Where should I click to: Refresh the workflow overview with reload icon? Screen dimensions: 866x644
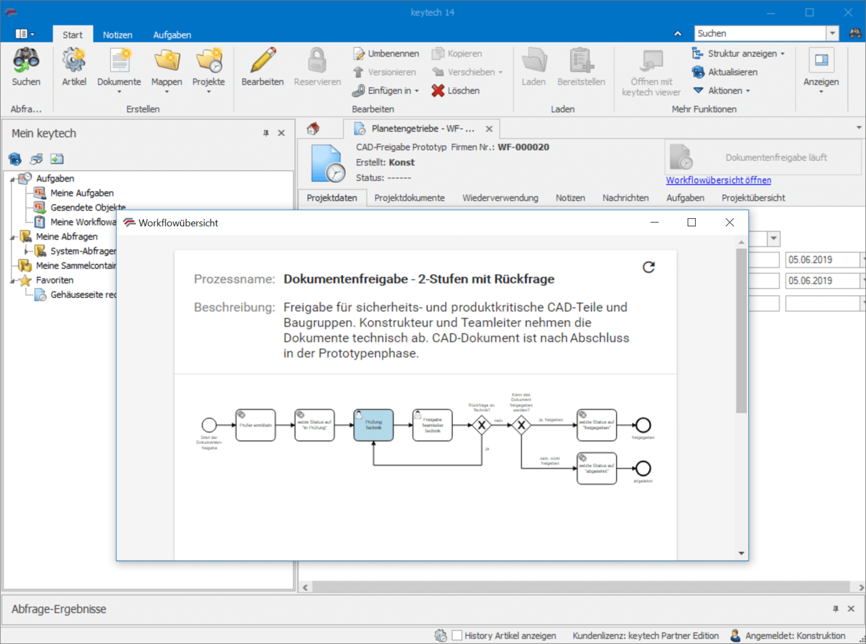pos(648,267)
